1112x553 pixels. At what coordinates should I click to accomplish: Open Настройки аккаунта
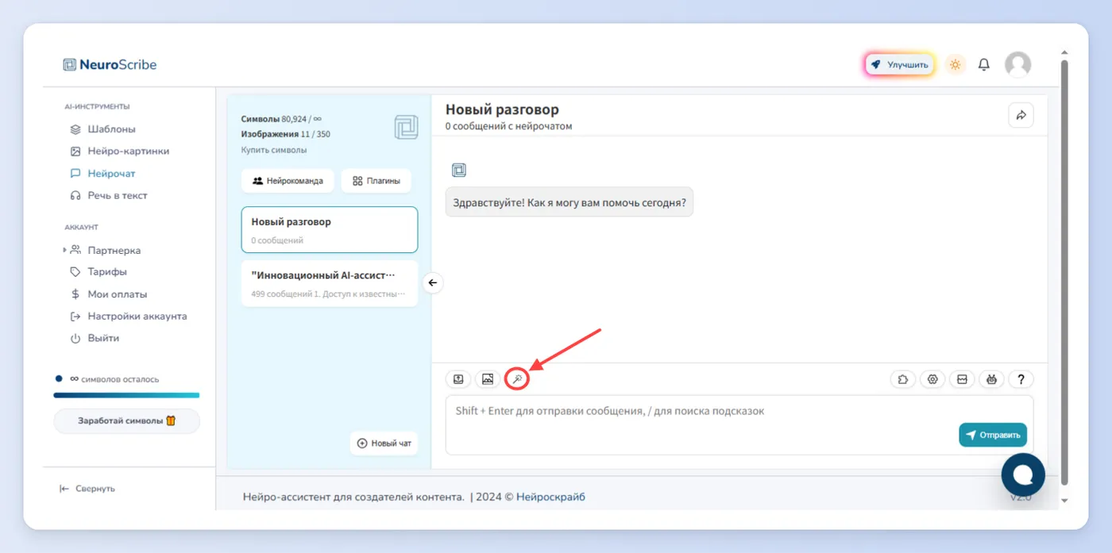(x=129, y=317)
